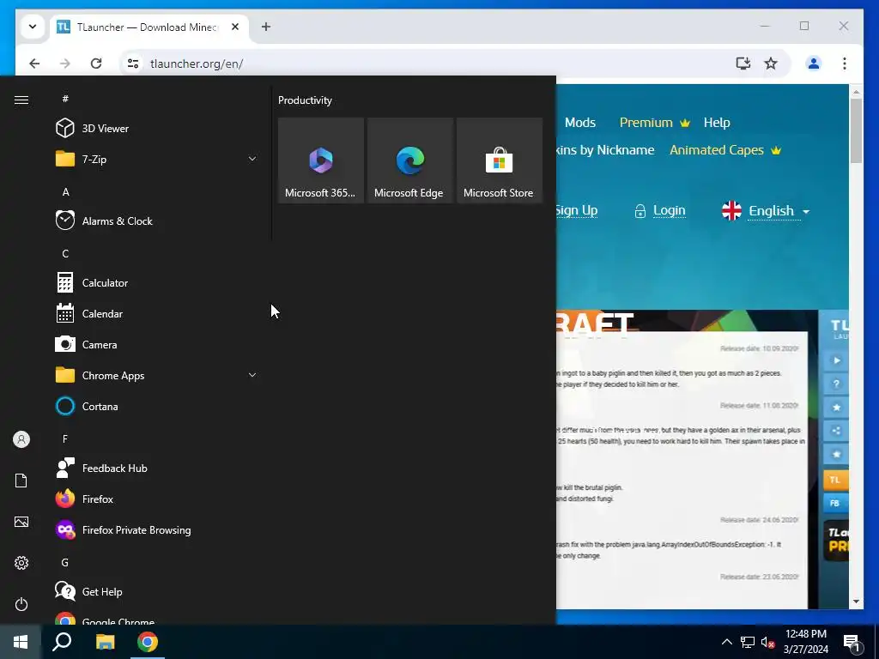Click the page's vertical scrollbar thumb
This screenshot has height=659, width=879.
pyautogui.click(x=856, y=130)
